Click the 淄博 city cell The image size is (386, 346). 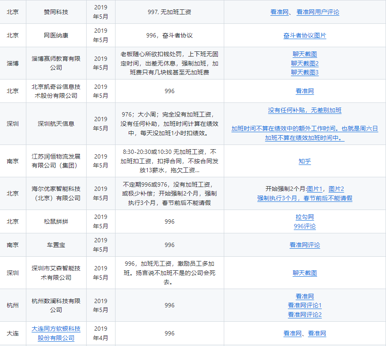point(13,63)
